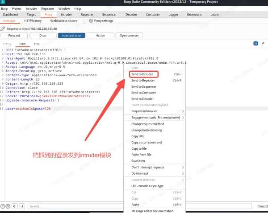
Task: Select Save item
Action: (155, 161)
